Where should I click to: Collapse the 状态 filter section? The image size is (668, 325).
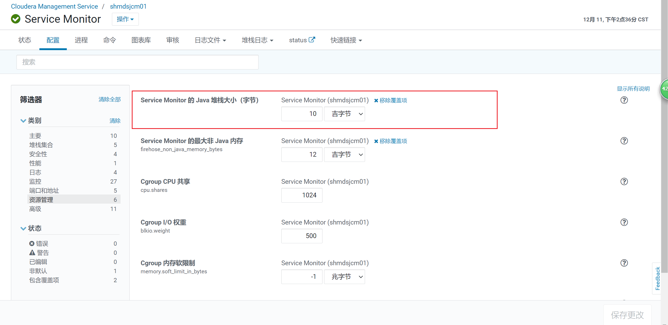(x=23, y=228)
